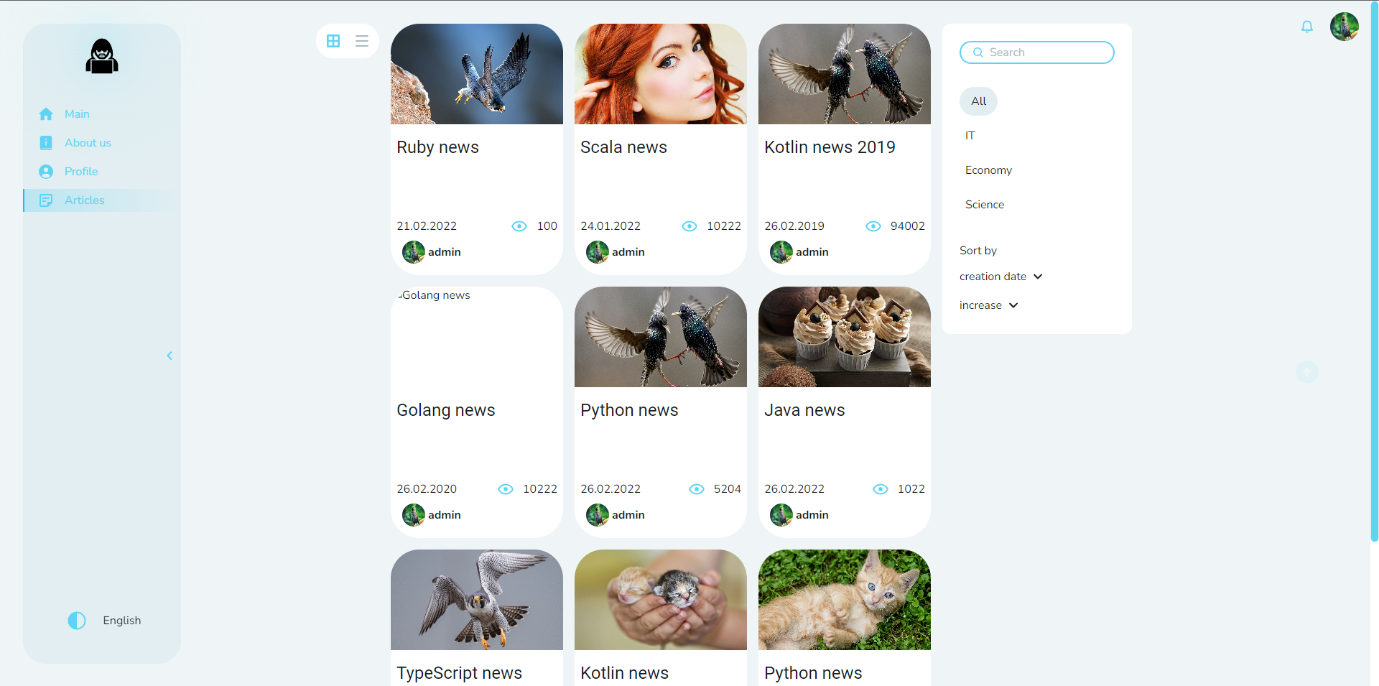
Task: Click views eye icon on Ruby news
Action: tap(519, 226)
